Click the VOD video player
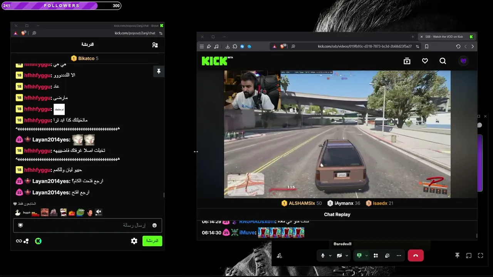Viewport: 493px width, 277px height. (337, 134)
